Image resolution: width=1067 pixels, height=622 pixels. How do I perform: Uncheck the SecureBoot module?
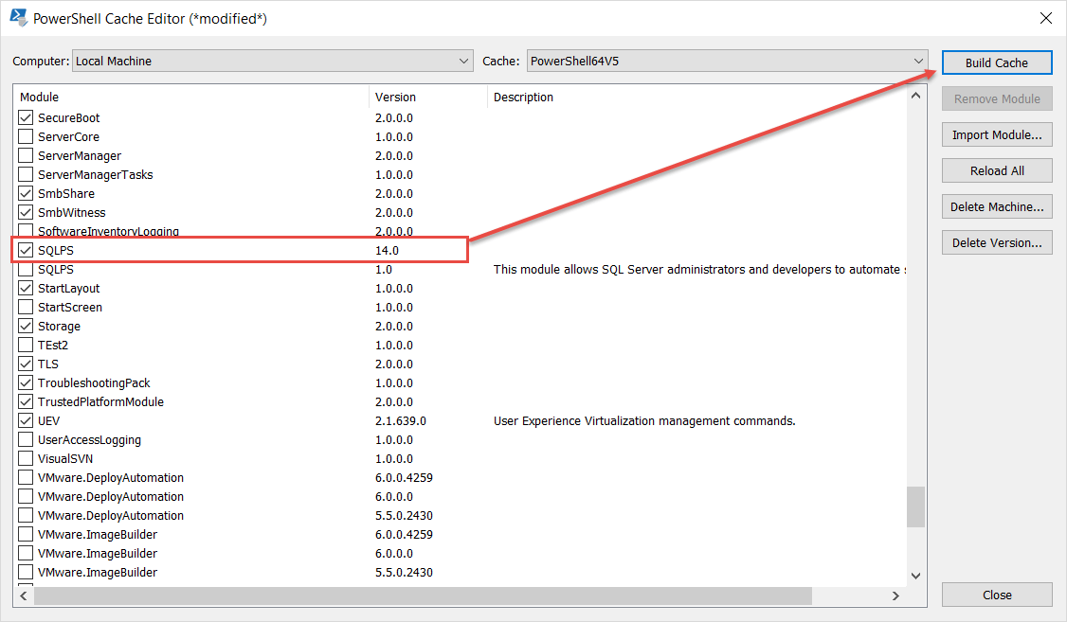coord(25,117)
